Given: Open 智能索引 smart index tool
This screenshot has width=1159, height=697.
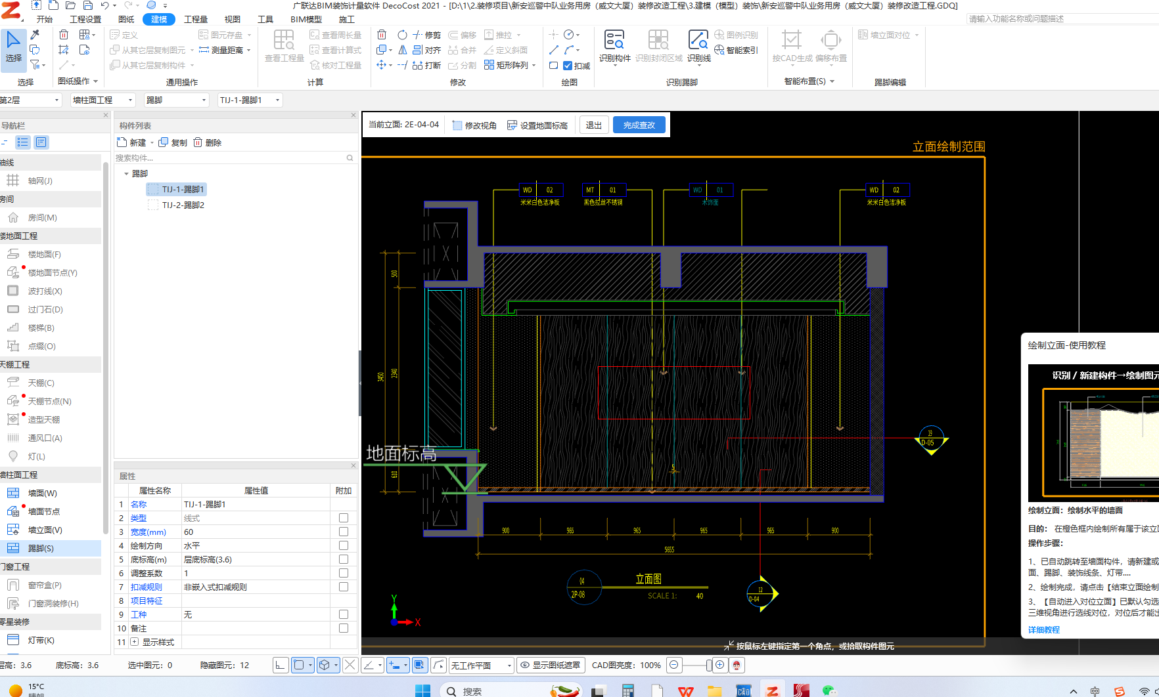Looking at the screenshot, I should pyautogui.click(x=736, y=50).
